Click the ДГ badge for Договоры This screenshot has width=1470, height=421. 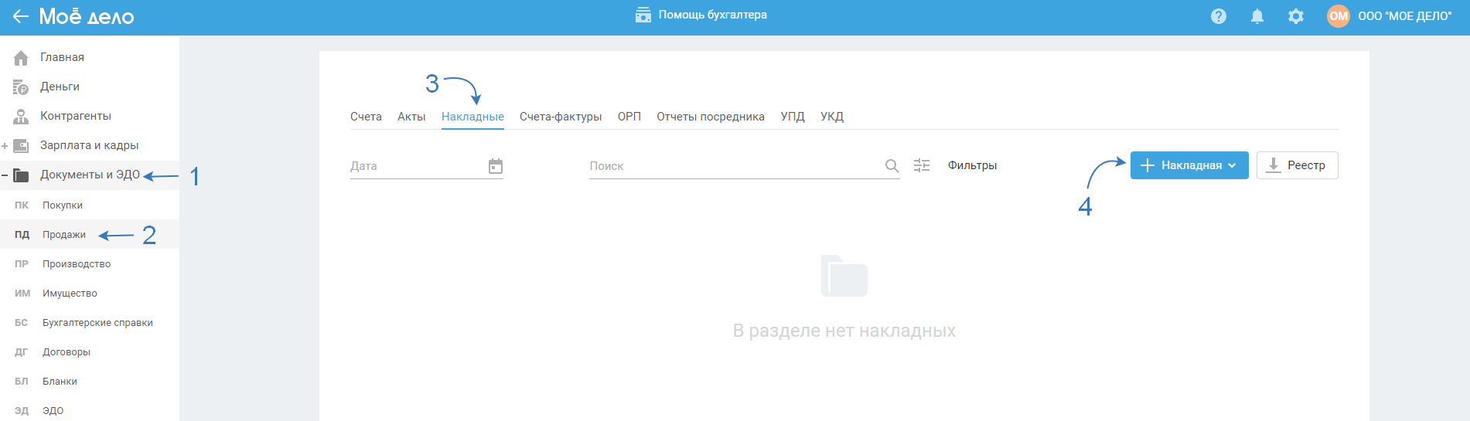[x=22, y=352]
